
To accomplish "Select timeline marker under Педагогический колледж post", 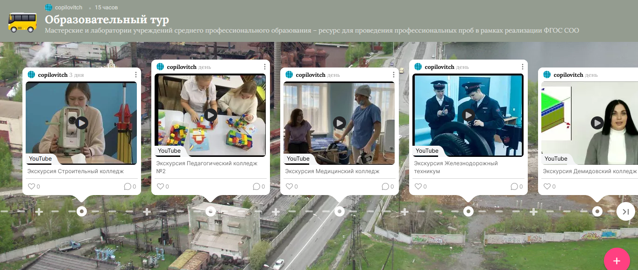I will coord(211,211).
